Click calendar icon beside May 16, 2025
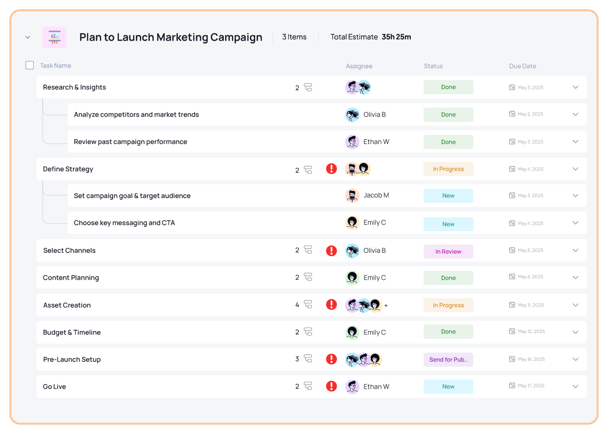 512,359
